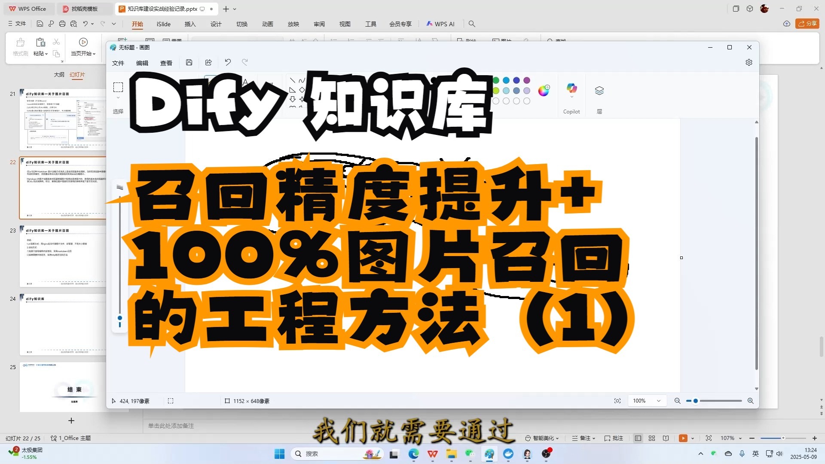Open File Explorer from taskbar
The width and height of the screenshot is (825, 464).
pos(451,454)
